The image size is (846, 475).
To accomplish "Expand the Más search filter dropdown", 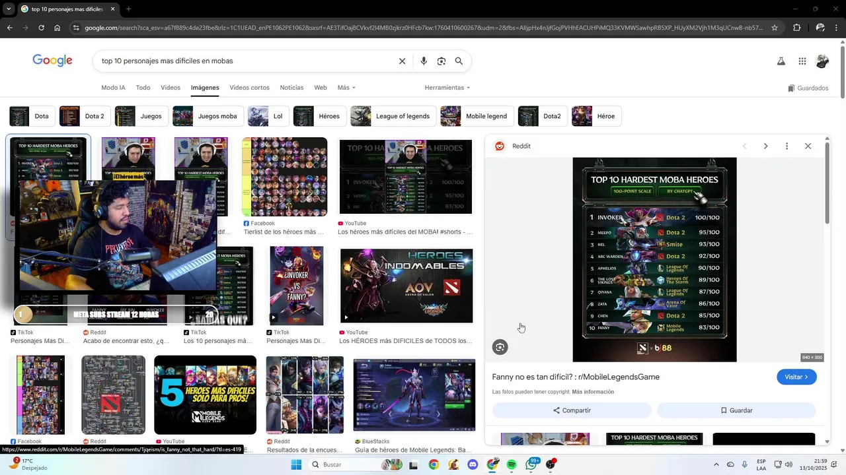I will coord(346,88).
